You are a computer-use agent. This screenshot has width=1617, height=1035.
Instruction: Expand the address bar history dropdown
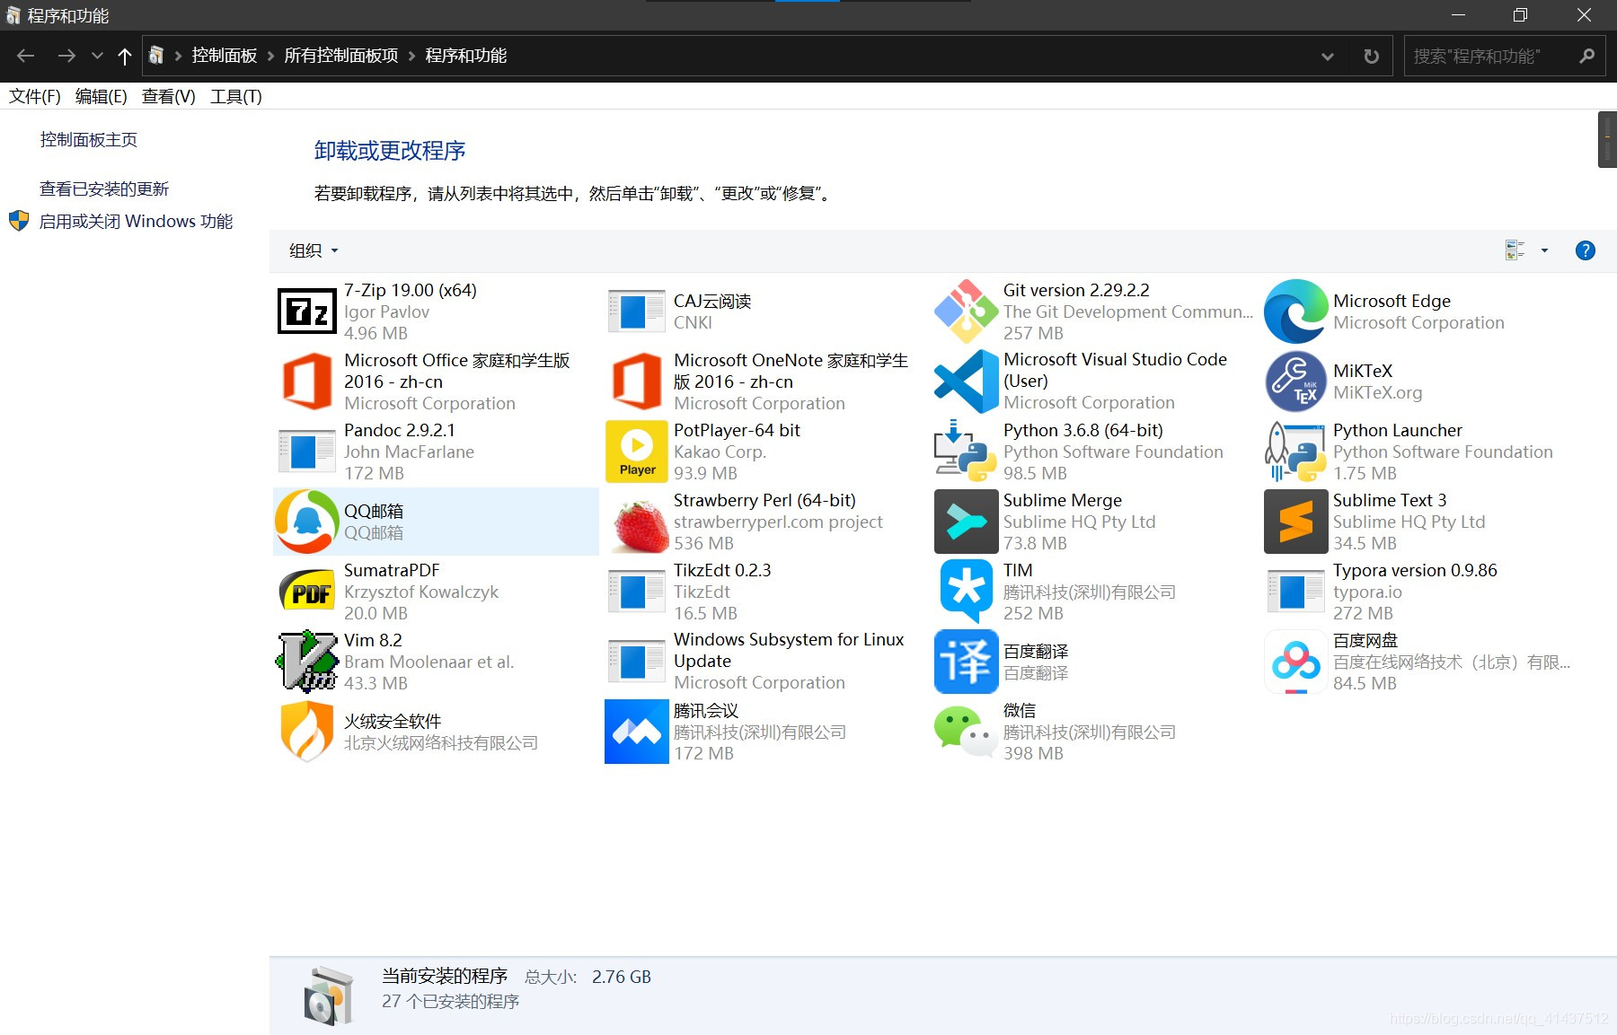click(x=1328, y=56)
